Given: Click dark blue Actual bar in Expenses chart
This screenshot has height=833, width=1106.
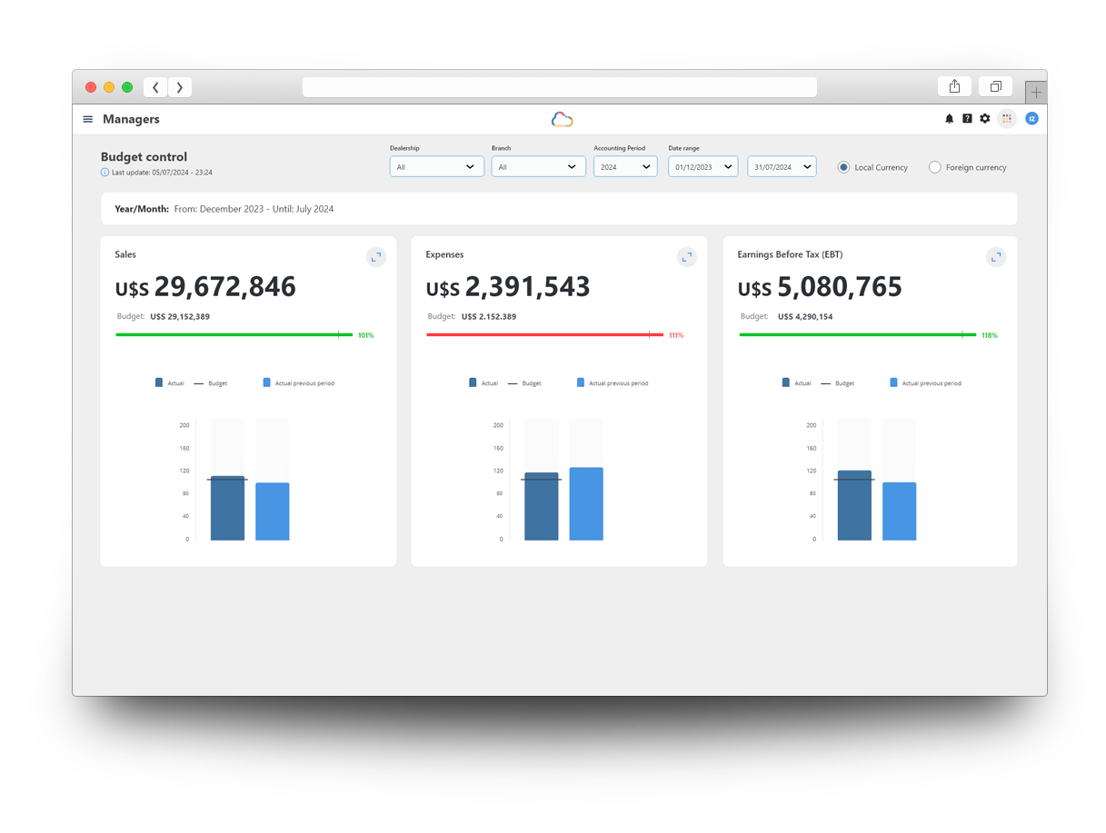Looking at the screenshot, I should point(542,507).
